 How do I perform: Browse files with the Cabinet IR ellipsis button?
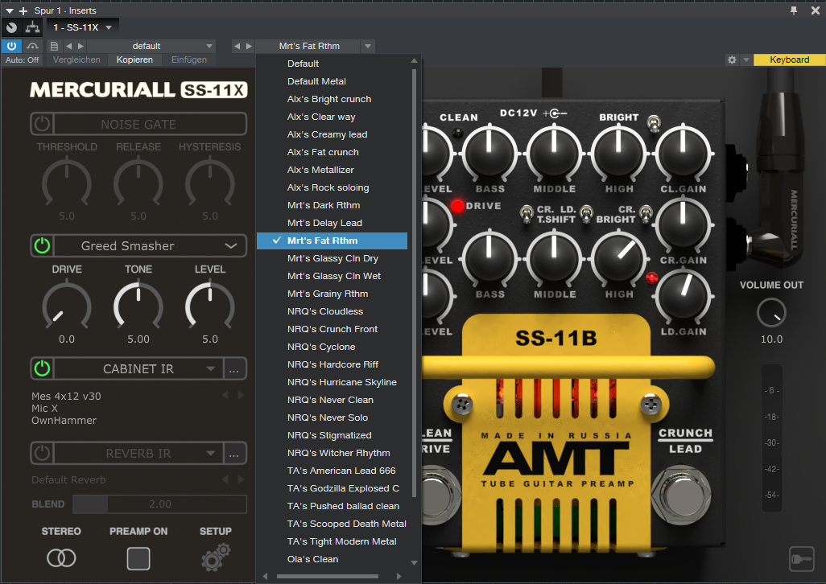pos(233,369)
